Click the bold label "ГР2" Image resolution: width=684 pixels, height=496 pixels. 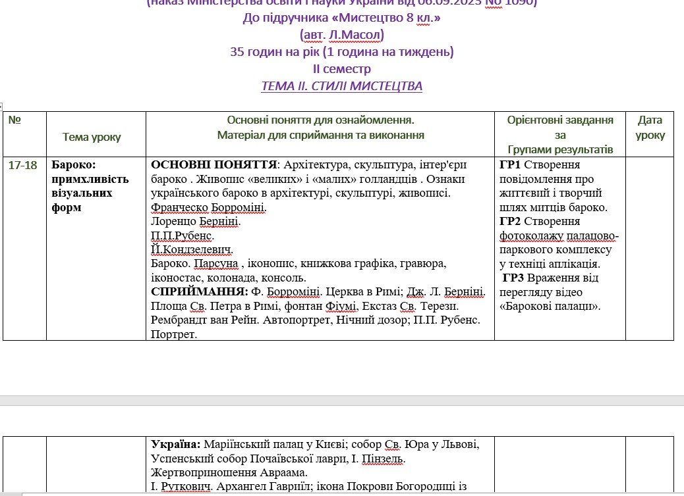[x=510, y=221]
